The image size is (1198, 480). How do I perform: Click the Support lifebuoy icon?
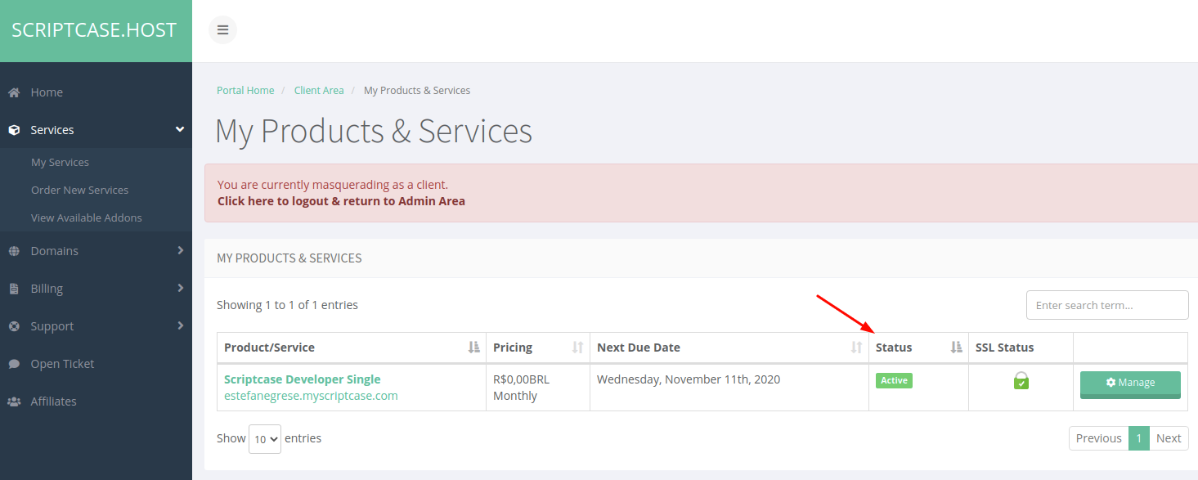tap(14, 326)
